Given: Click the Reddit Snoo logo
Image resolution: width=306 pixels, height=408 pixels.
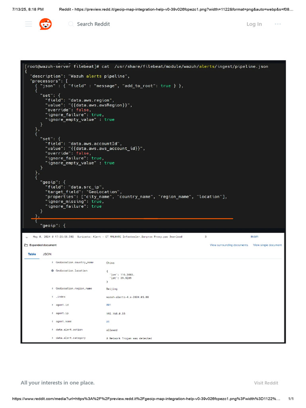Looking at the screenshot, I should click(45, 24).
